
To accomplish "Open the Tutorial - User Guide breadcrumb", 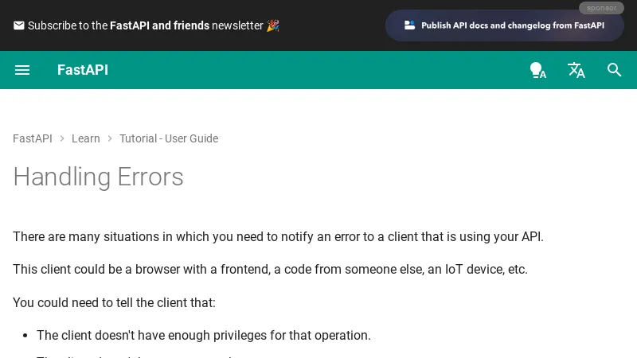I will (169, 138).
